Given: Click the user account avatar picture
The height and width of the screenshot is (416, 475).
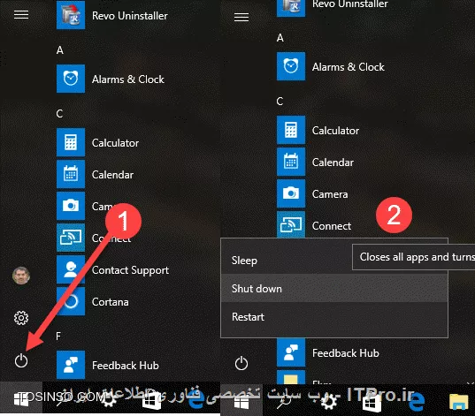Looking at the screenshot, I should point(21,276).
